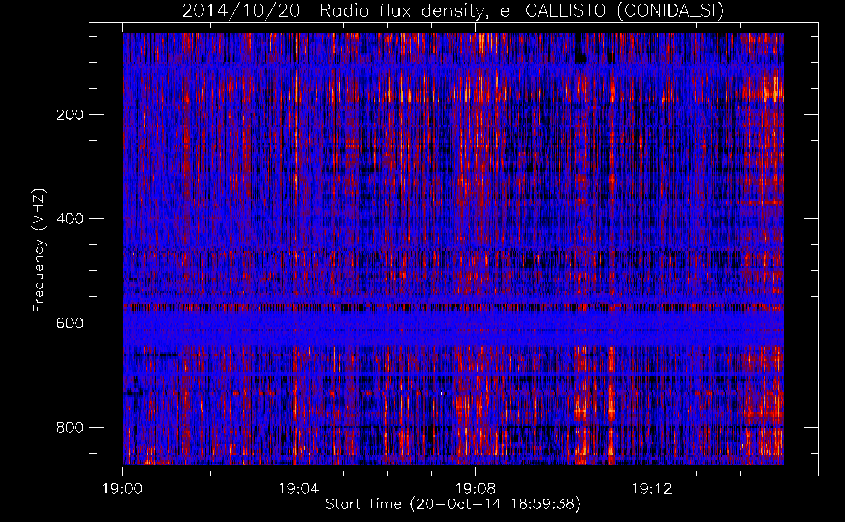
Task: Click the 19:00 time tick label
Action: pos(123,489)
